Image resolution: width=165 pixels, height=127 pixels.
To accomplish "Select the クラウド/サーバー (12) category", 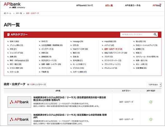I will pyautogui.click(x=113, y=60).
